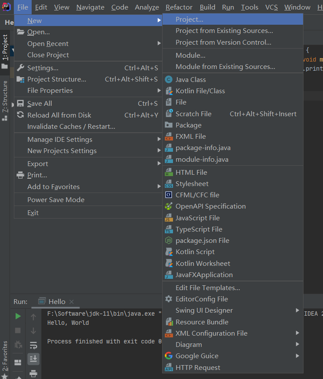Image resolution: width=323 pixels, height=379 pixels.
Task: Click the print icon in Run toolbar
Action: [x=33, y=374]
